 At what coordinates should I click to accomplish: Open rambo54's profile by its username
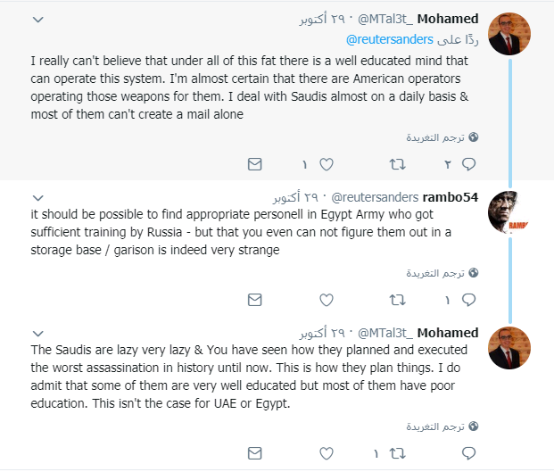pos(450,197)
